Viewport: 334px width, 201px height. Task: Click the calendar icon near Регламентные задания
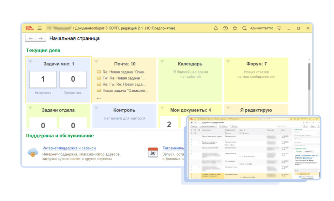coord(153,152)
